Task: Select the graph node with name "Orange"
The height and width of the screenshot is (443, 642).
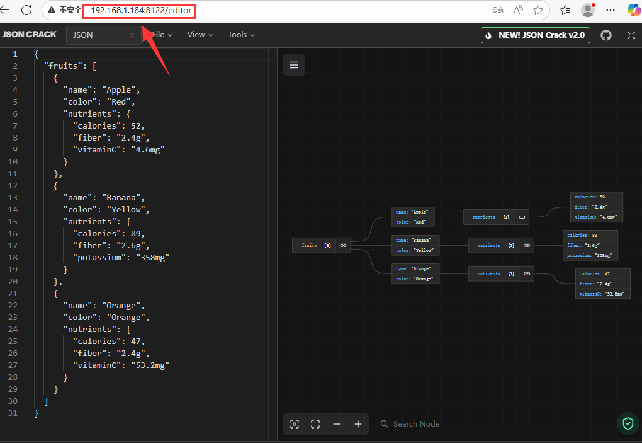Action: pos(415,273)
